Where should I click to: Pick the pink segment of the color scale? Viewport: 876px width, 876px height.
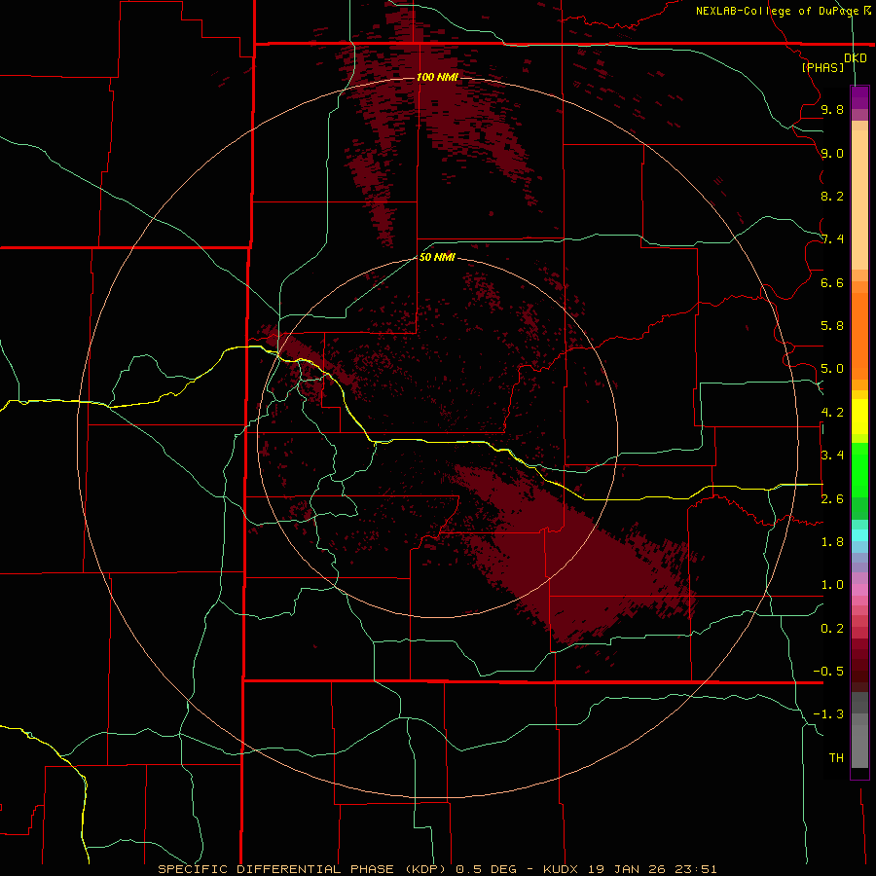click(x=859, y=590)
